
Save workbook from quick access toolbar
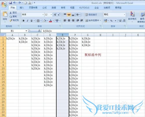[x=10, y=3]
